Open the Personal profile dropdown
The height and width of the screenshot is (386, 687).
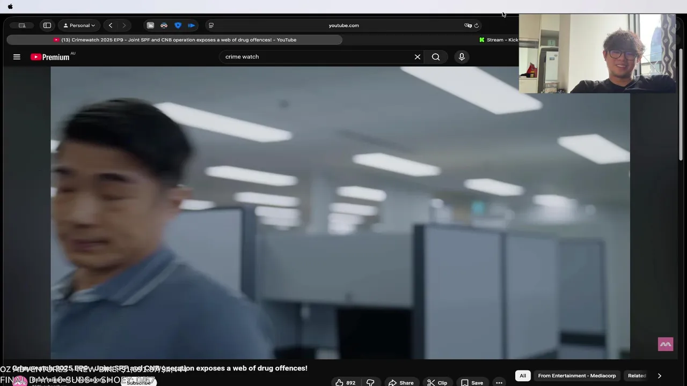(x=79, y=25)
